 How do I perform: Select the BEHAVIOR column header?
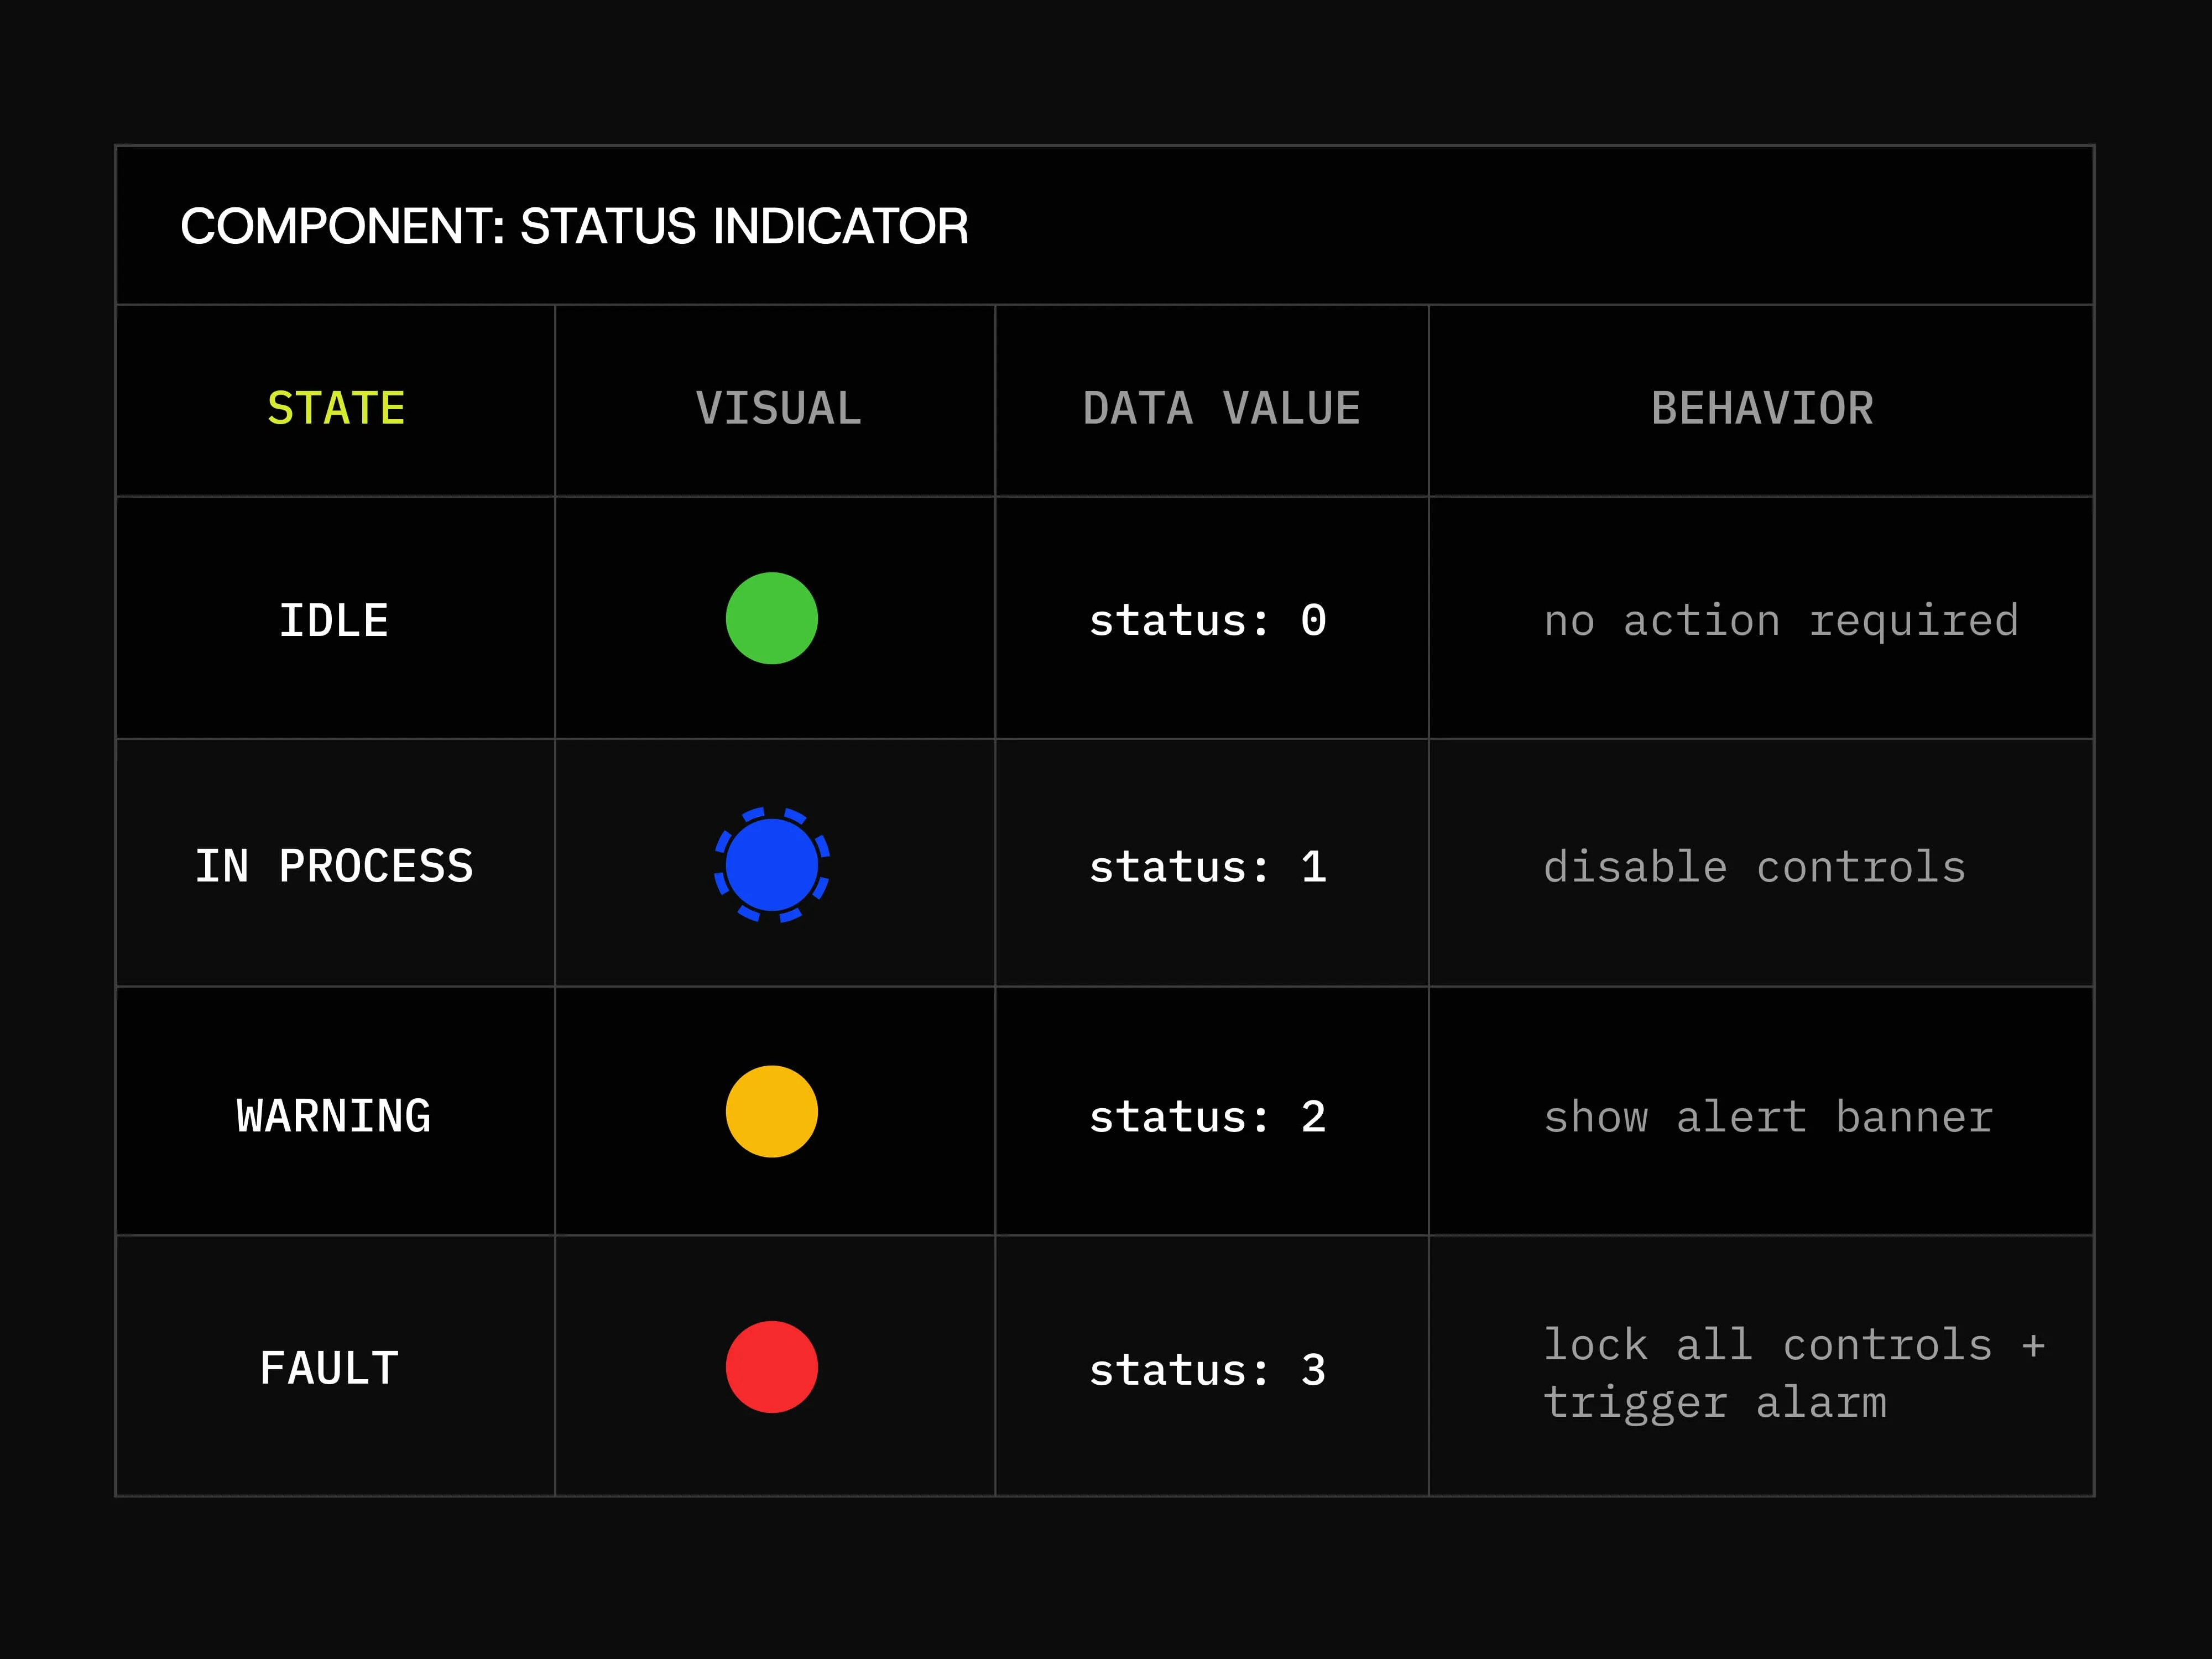coord(1762,408)
